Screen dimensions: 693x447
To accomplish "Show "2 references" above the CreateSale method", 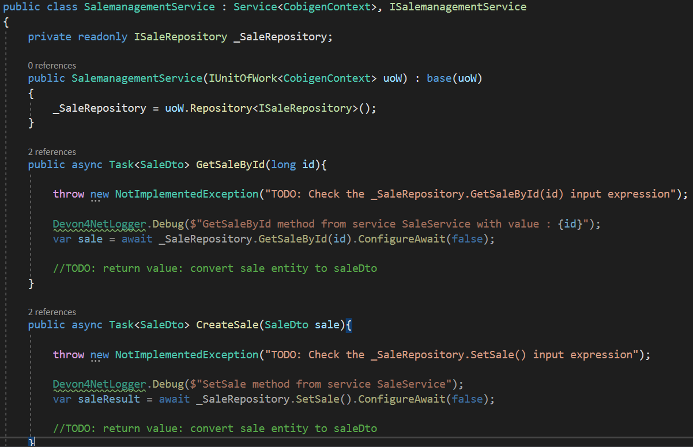I will pos(52,312).
